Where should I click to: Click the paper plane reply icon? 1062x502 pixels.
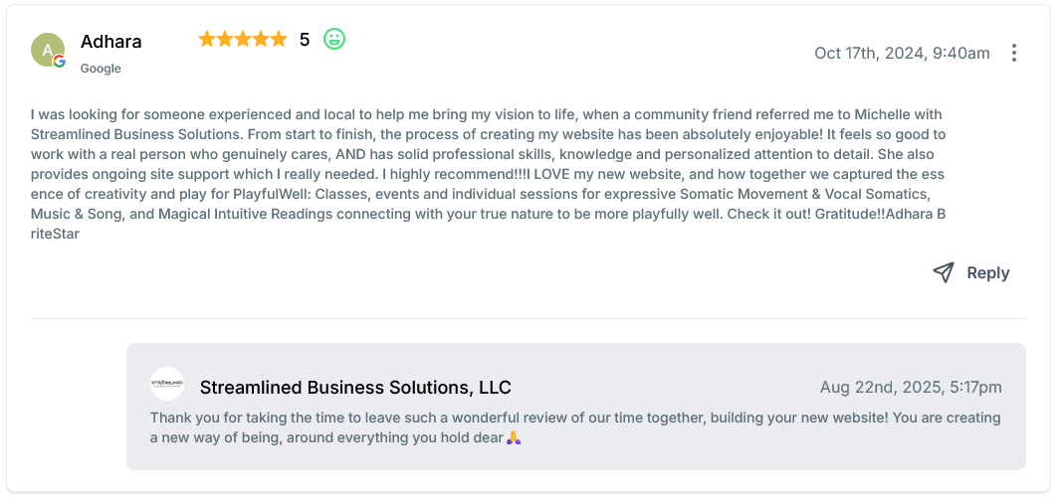tap(944, 272)
